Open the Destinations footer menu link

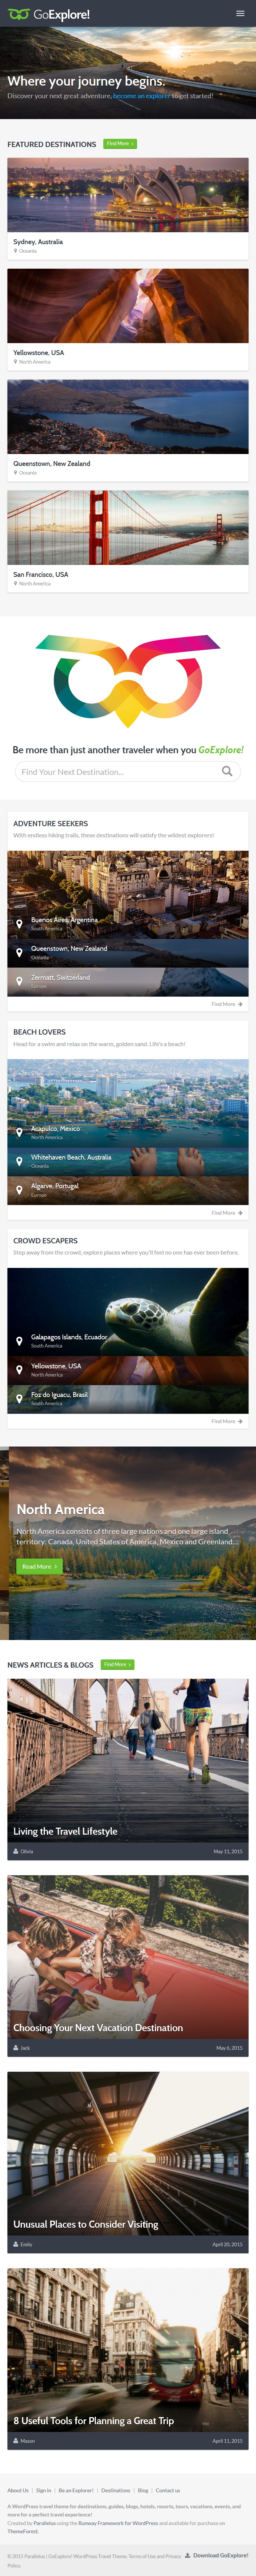(116, 2490)
